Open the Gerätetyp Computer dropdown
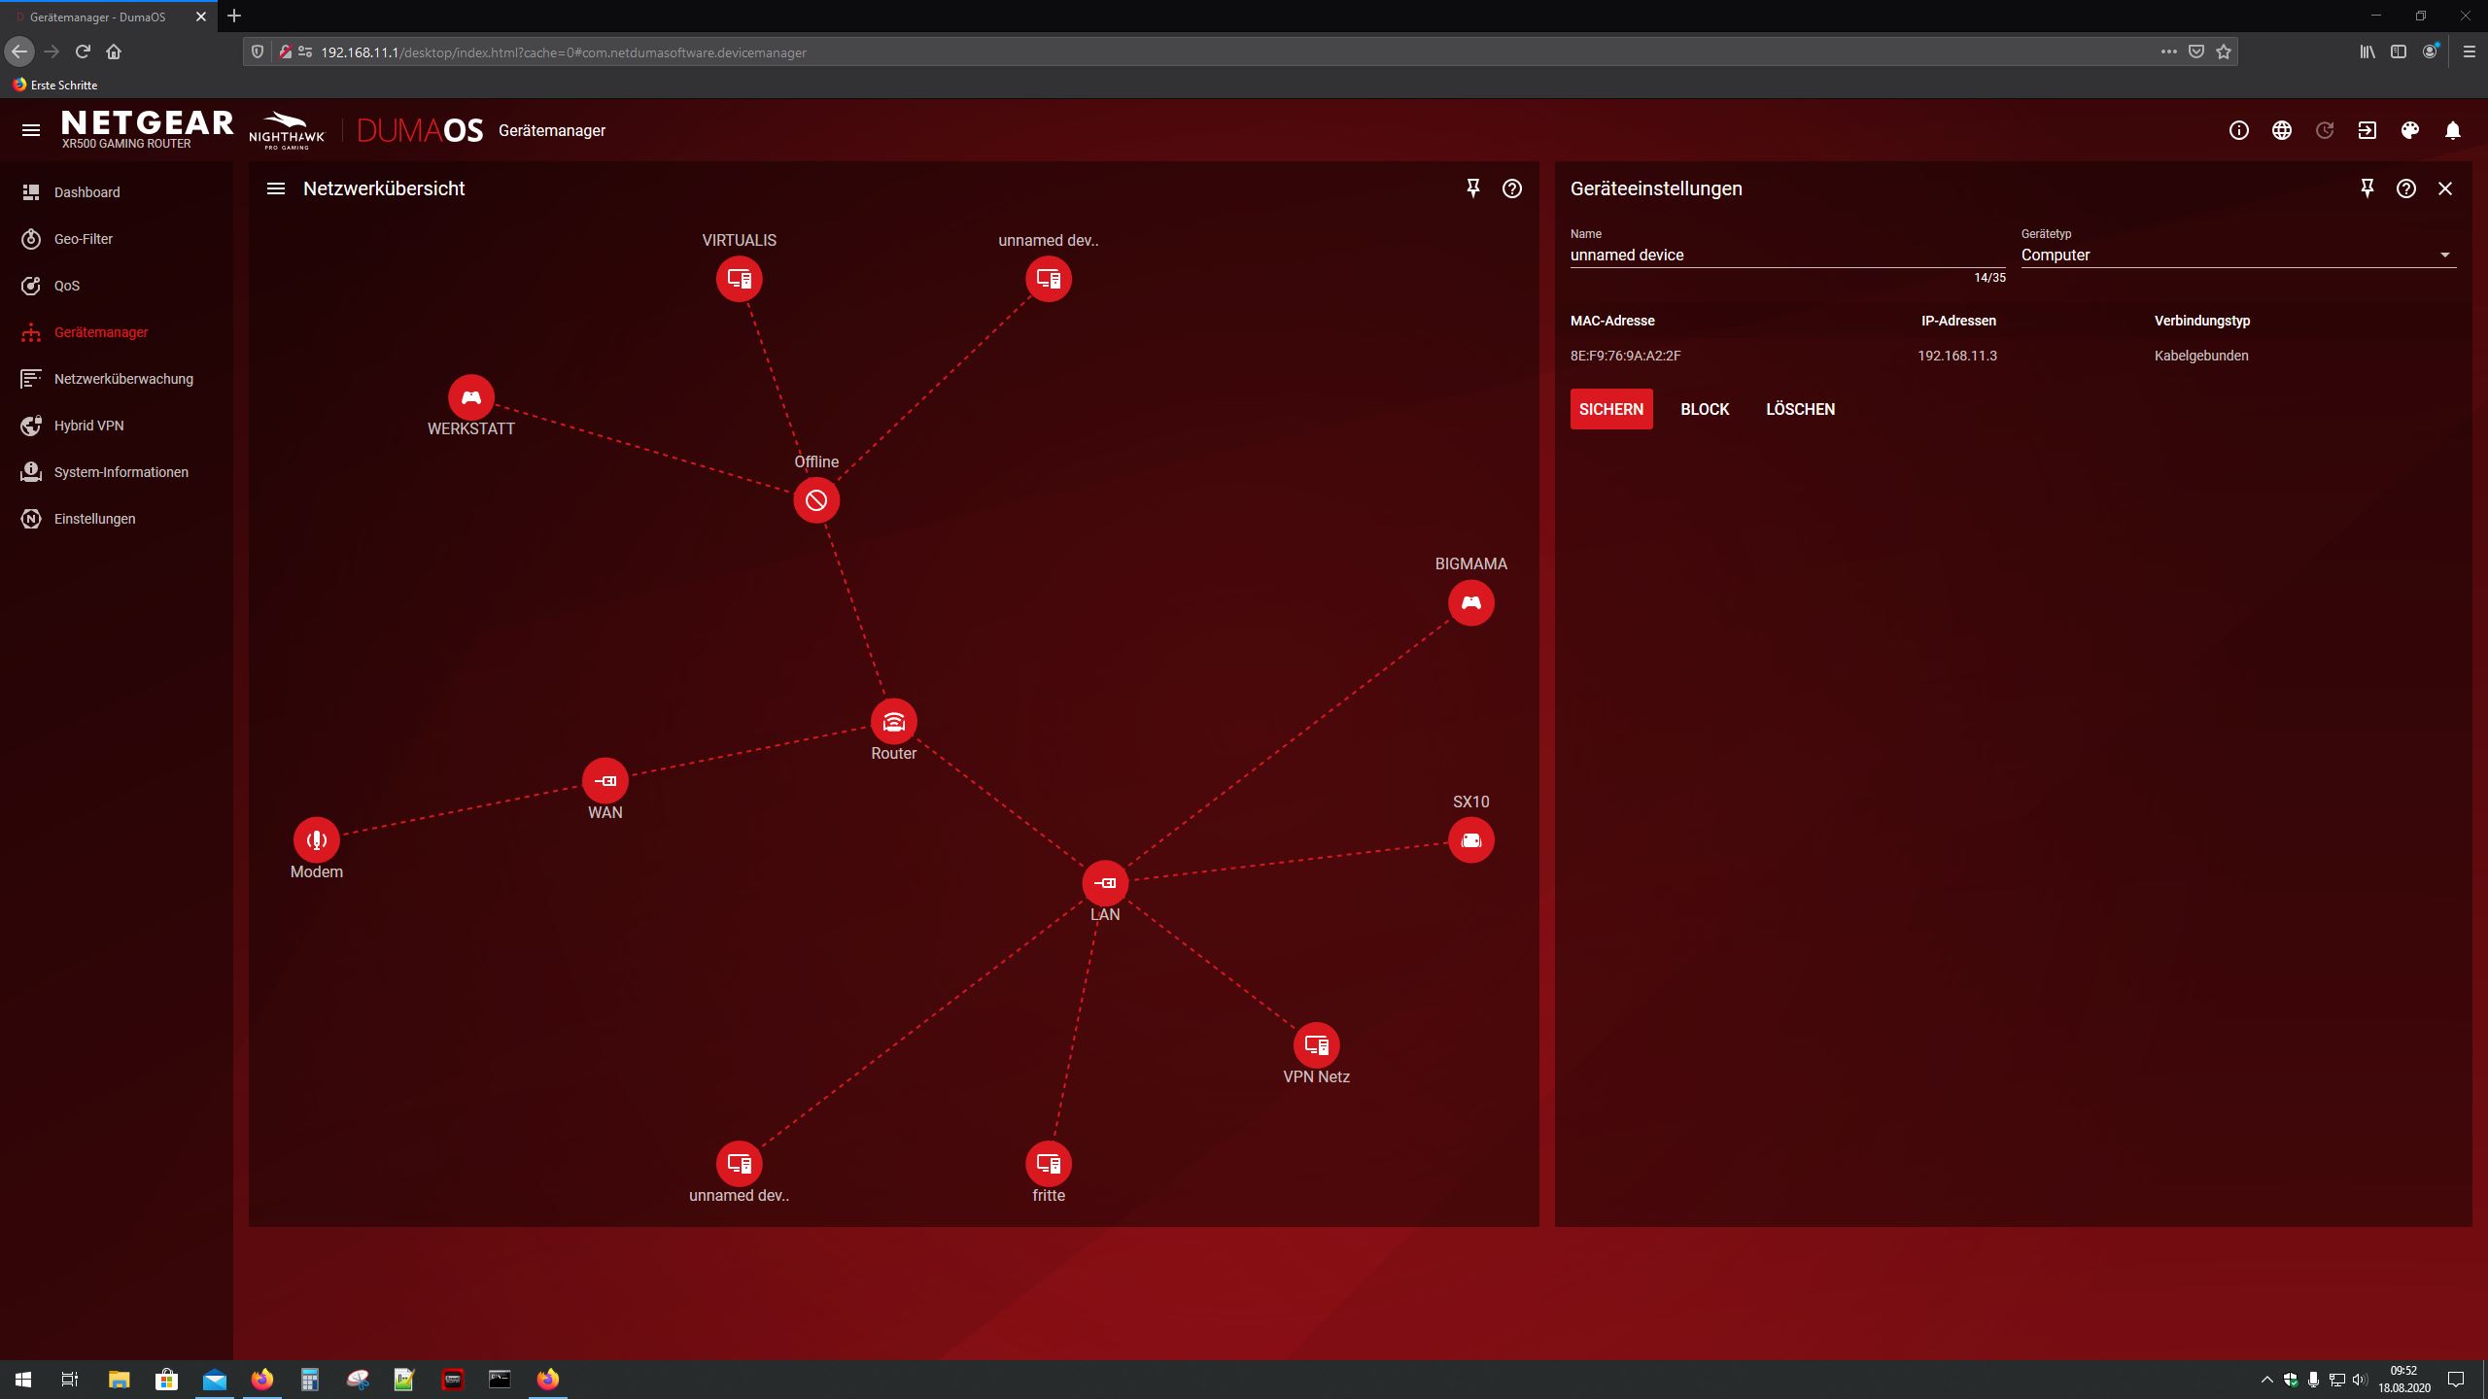The height and width of the screenshot is (1399, 2488). click(2237, 256)
